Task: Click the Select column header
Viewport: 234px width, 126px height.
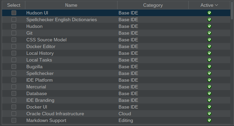Action: 14,5
